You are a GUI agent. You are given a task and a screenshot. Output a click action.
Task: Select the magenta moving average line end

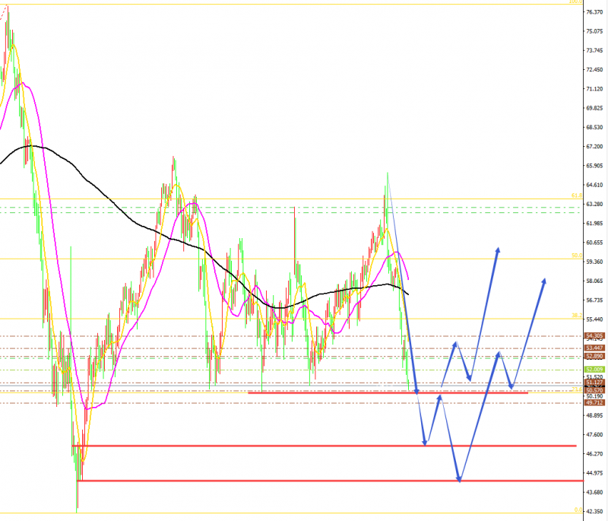408,278
